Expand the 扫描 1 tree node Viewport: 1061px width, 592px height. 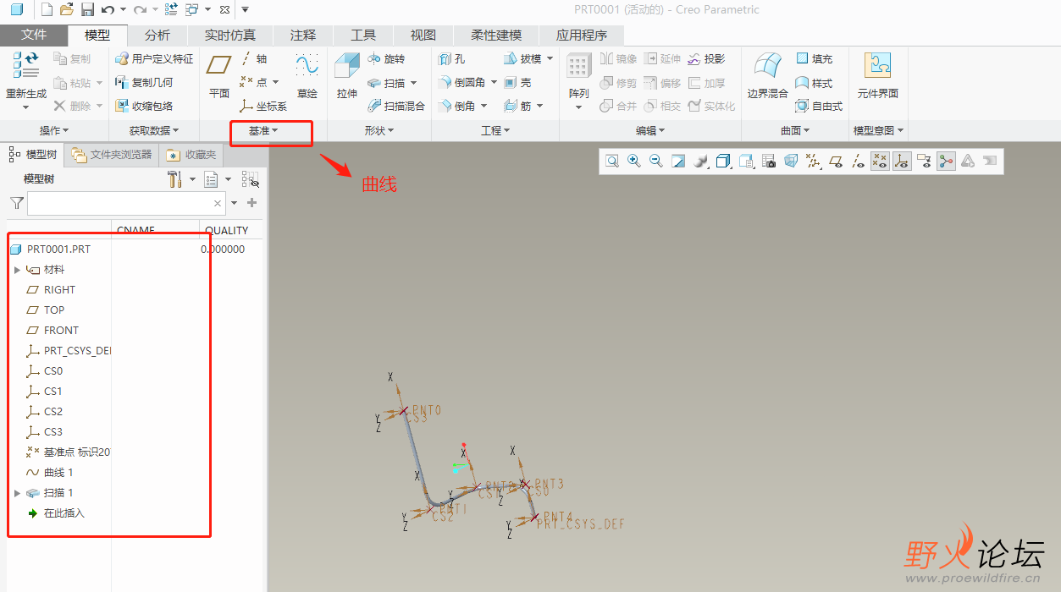click(x=17, y=493)
